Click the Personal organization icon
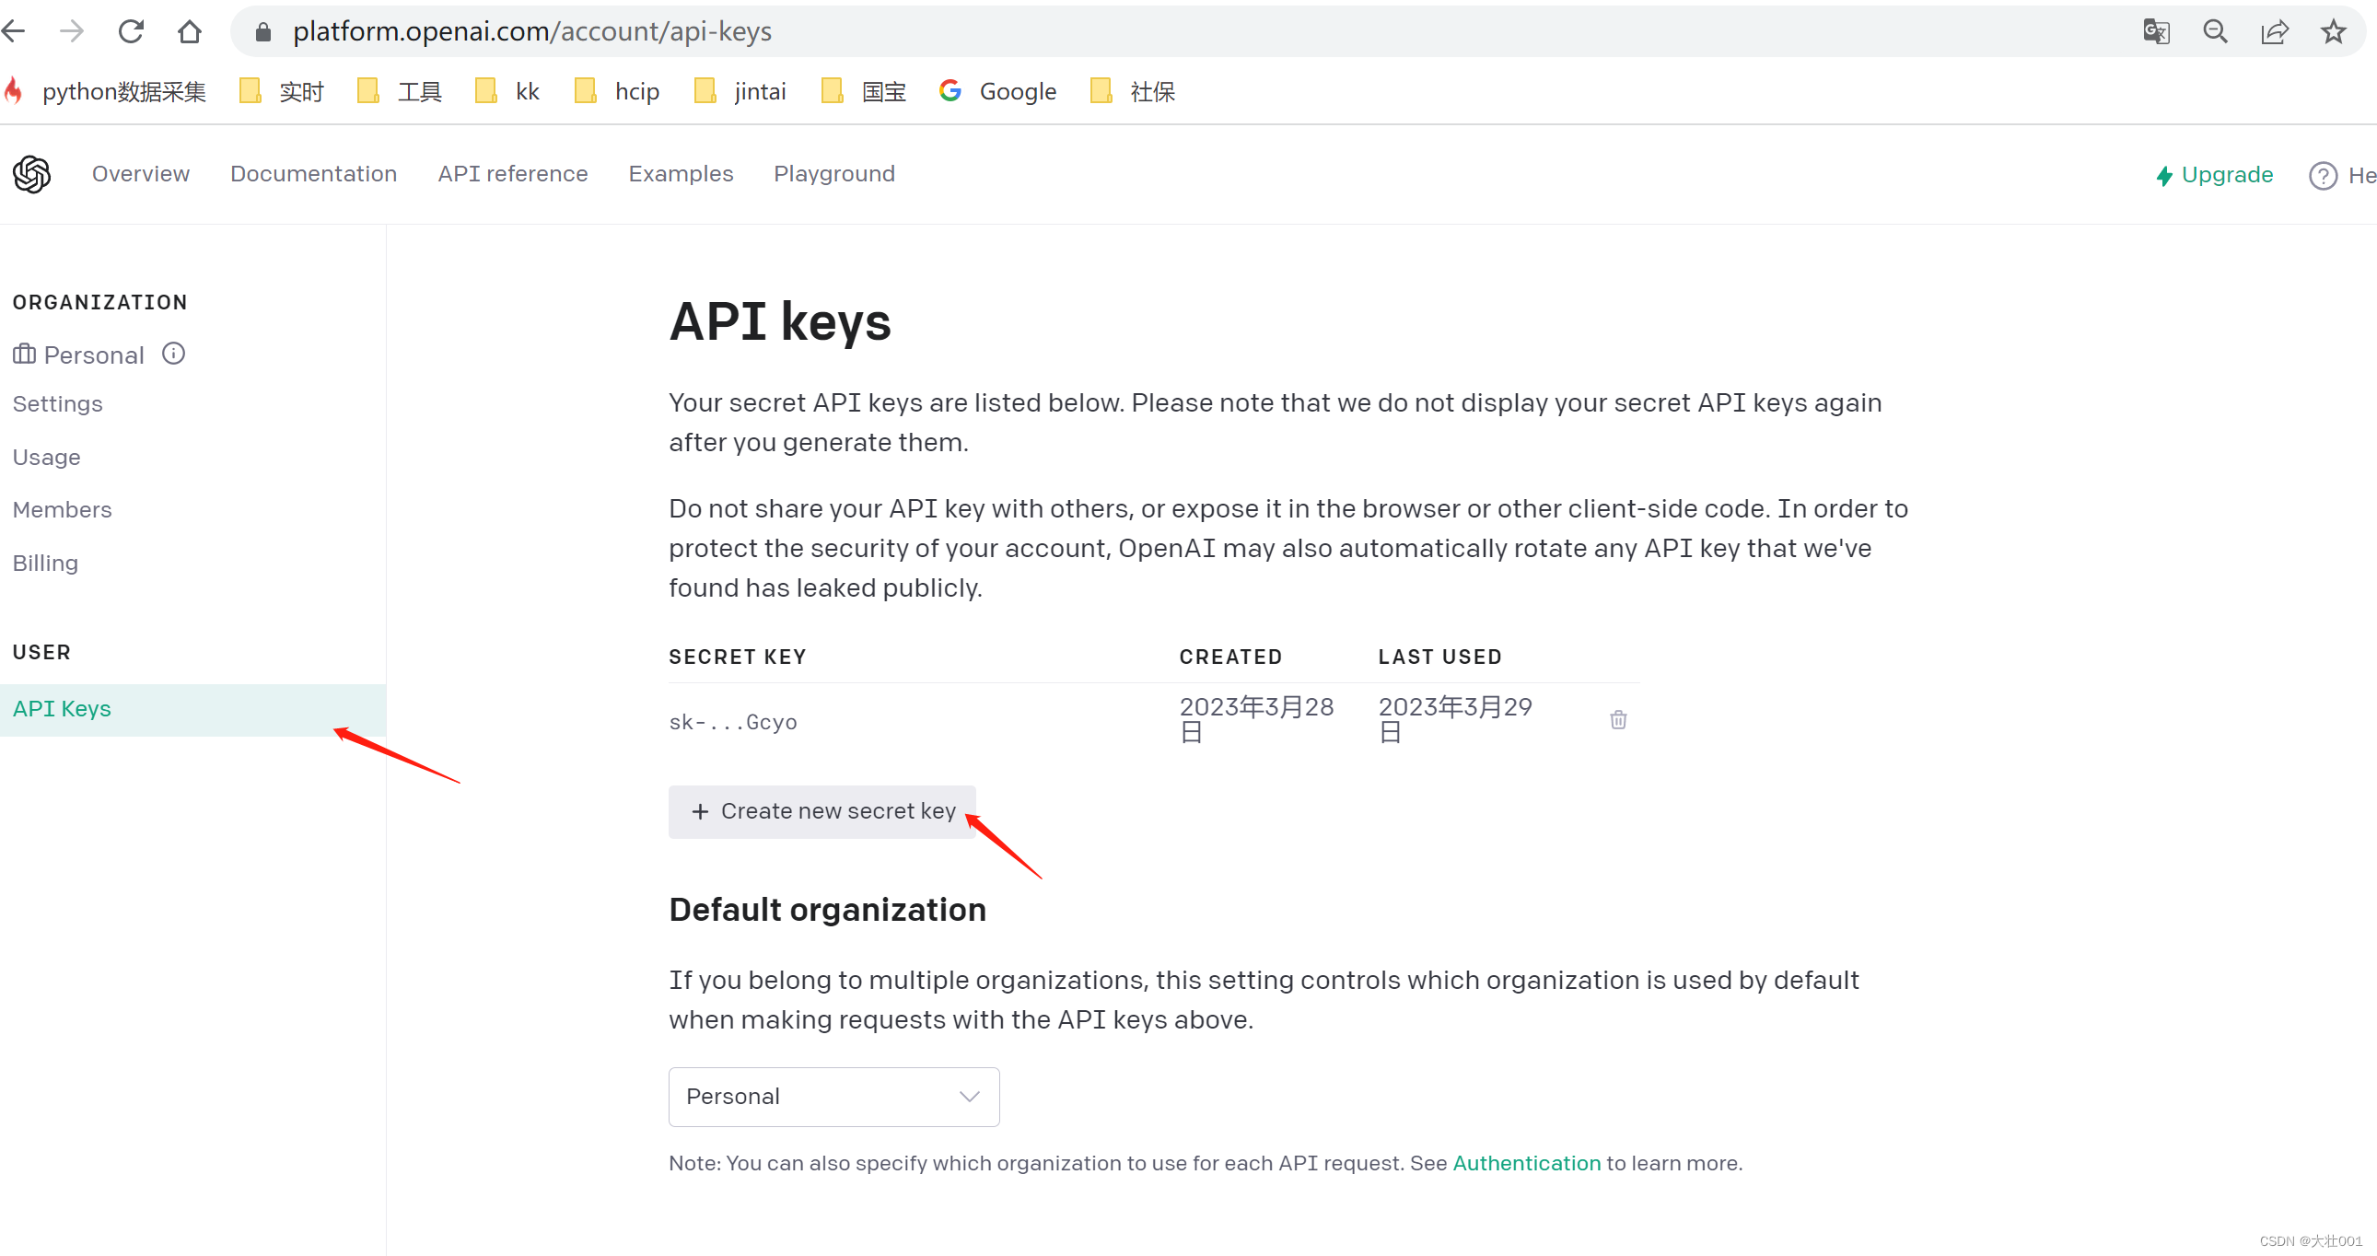This screenshot has width=2377, height=1256. 24,354
